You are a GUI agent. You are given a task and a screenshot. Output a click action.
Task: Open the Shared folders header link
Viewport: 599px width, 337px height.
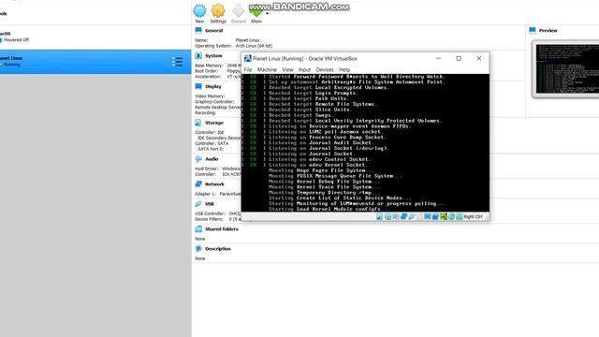click(x=222, y=229)
